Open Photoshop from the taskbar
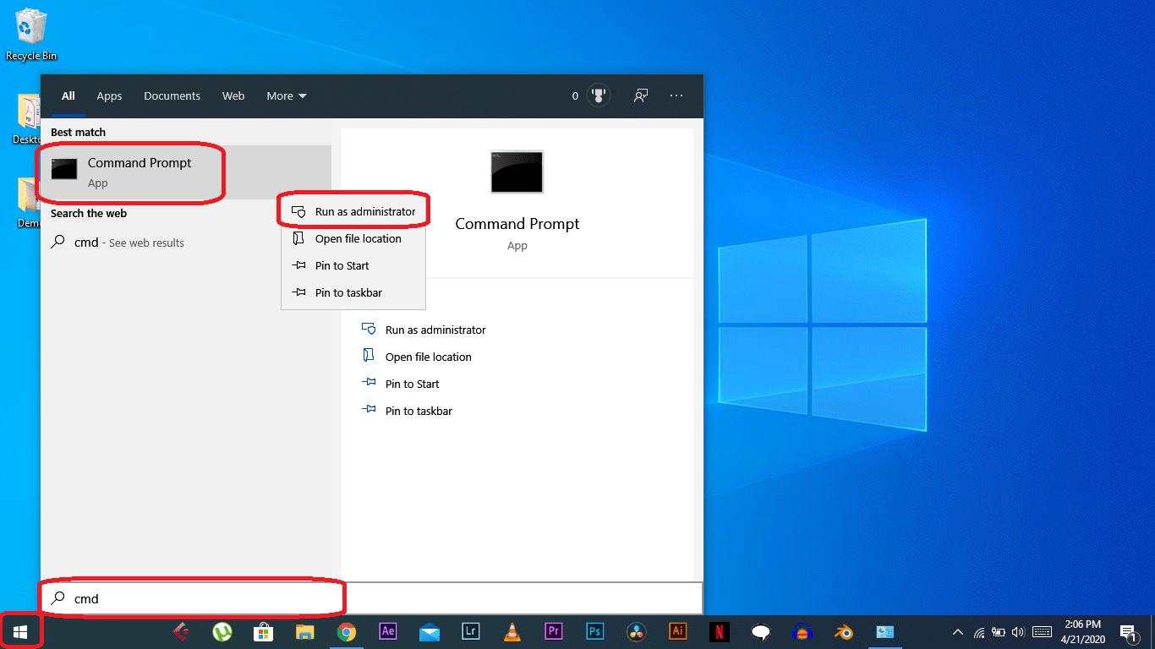Image resolution: width=1155 pixels, height=649 pixels. (x=594, y=631)
